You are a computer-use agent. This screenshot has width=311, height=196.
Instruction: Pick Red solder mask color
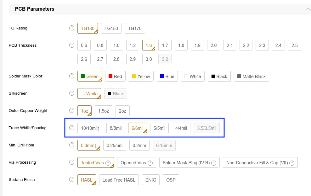(x=115, y=76)
